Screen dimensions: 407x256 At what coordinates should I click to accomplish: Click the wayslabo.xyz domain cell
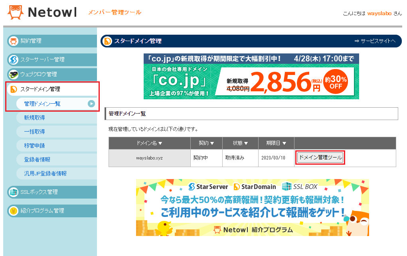coord(150,158)
